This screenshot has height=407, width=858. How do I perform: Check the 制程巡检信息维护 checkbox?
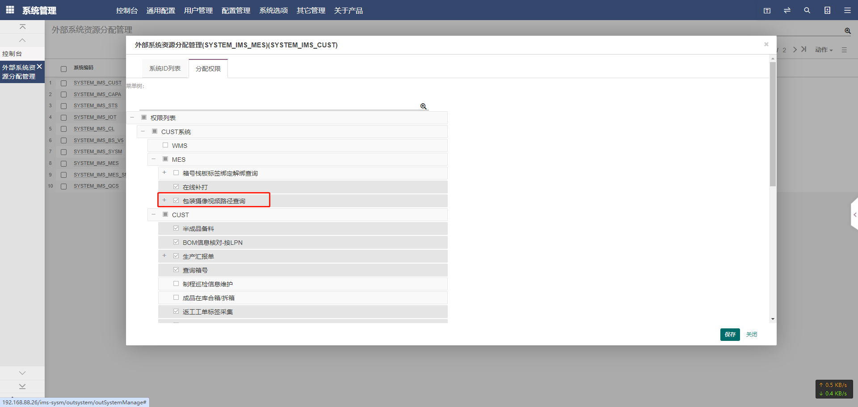coord(176,284)
